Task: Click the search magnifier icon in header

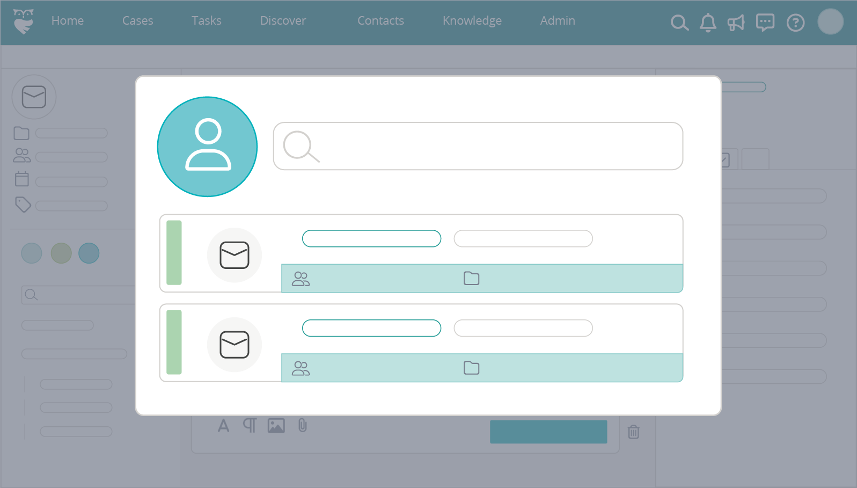Action: click(679, 23)
